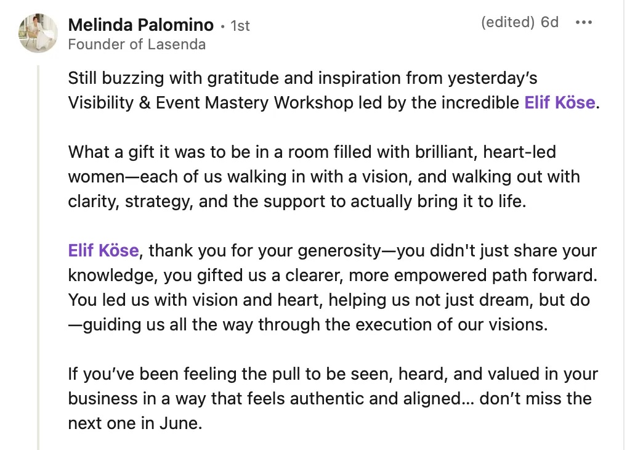Open Elif Köse mention before "thank you"
Viewport: 627px width, 450px height.
click(x=103, y=251)
